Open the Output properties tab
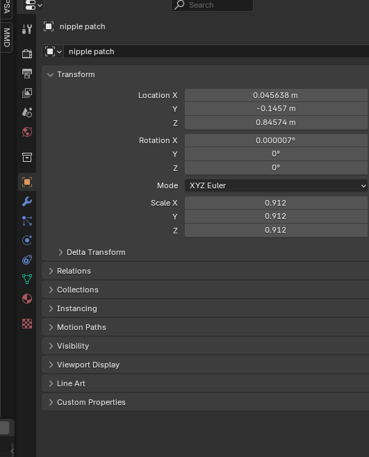 (27, 74)
